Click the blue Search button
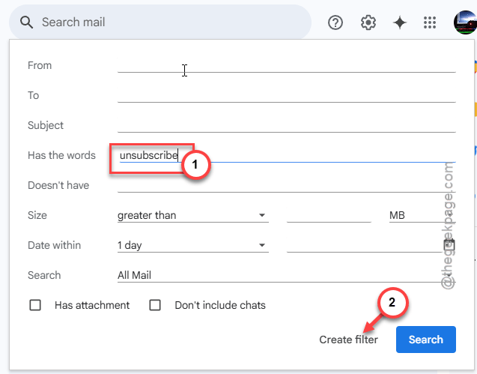Viewport: 477px width, 374px height. [425, 340]
